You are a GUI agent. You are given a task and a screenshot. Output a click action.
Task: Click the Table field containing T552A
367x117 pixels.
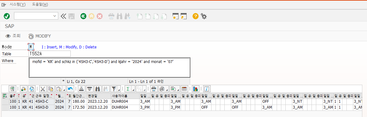50,54
